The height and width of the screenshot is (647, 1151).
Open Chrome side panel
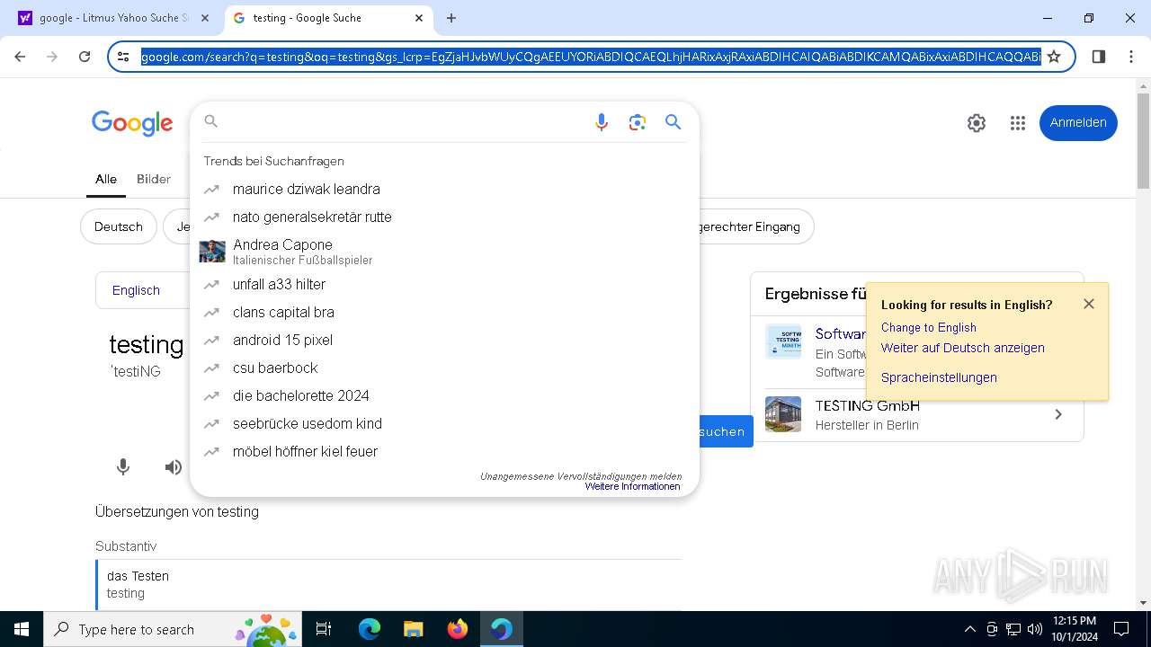coord(1098,57)
